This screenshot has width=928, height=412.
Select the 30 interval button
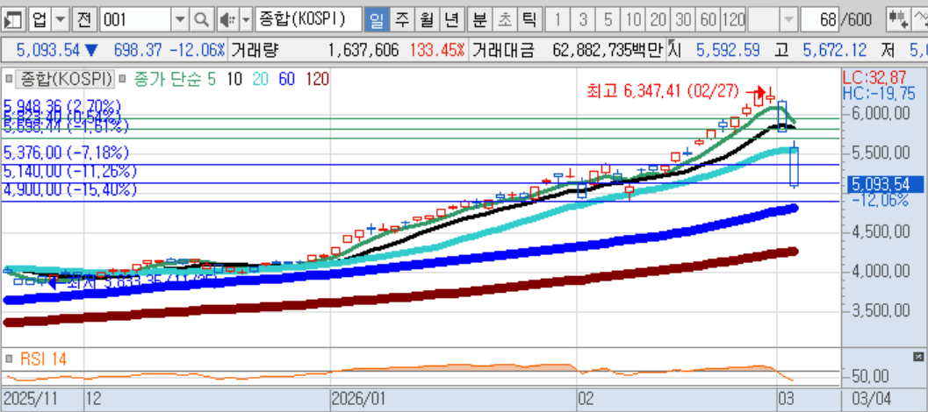683,20
